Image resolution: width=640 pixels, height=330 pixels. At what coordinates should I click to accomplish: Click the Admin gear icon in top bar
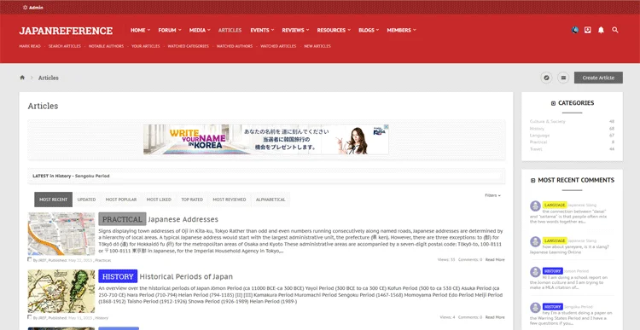26,8
